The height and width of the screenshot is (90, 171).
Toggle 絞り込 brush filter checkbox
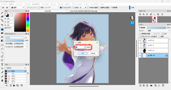tap(6, 68)
